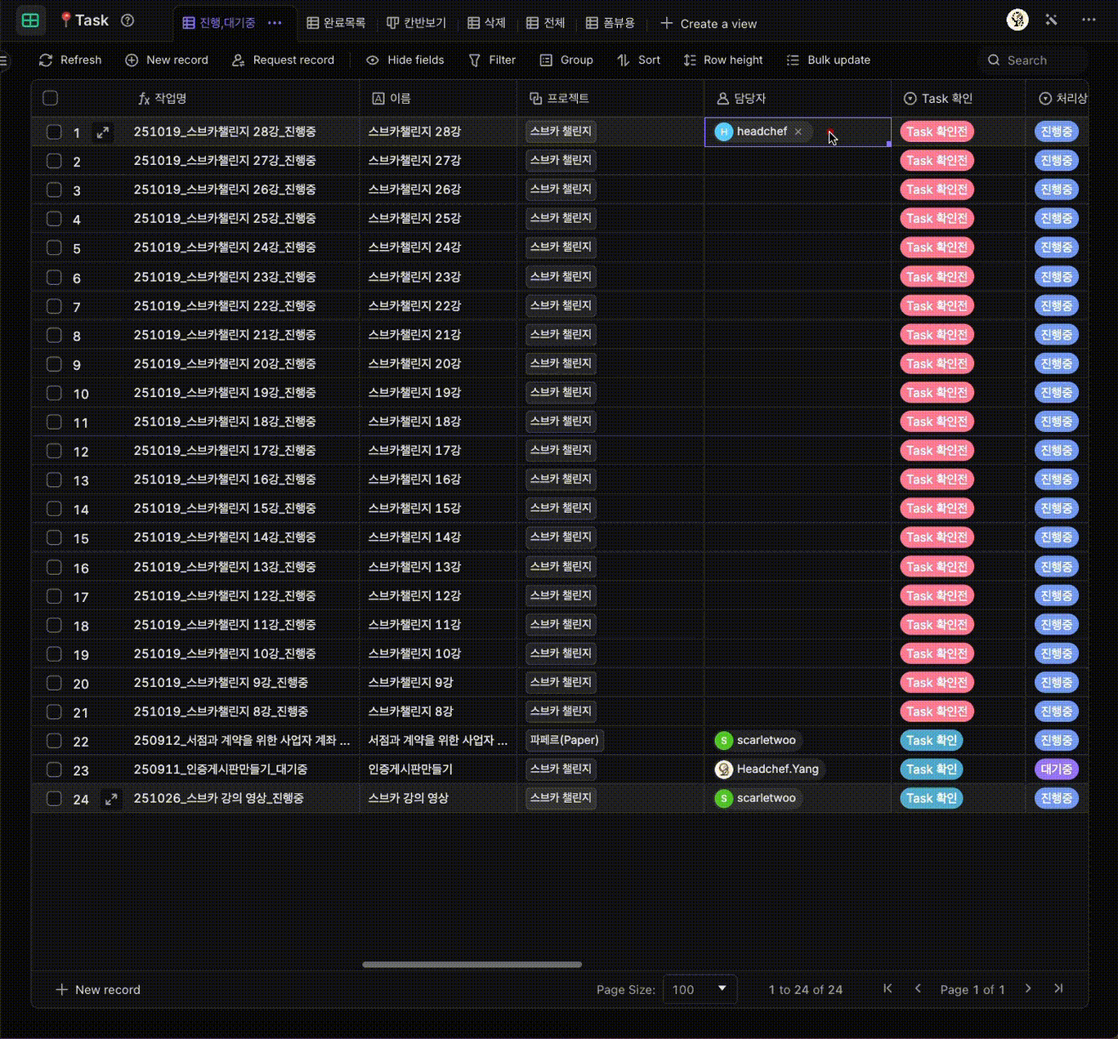This screenshot has height=1039, width=1118.
Task: Switch to the 완료목록 view tab
Action: point(336,23)
